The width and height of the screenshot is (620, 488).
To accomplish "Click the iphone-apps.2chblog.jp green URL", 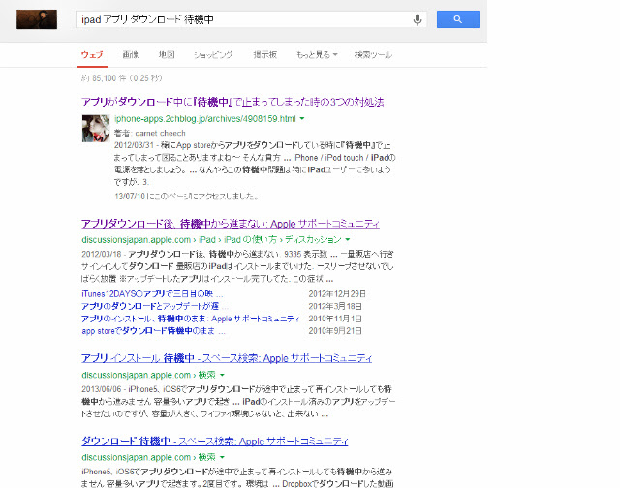I will [205, 118].
